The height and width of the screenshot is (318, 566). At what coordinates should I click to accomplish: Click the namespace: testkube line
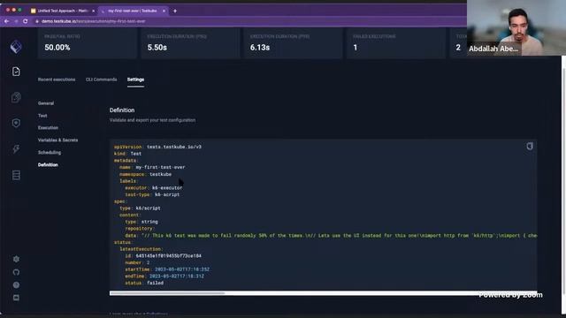tap(145, 174)
